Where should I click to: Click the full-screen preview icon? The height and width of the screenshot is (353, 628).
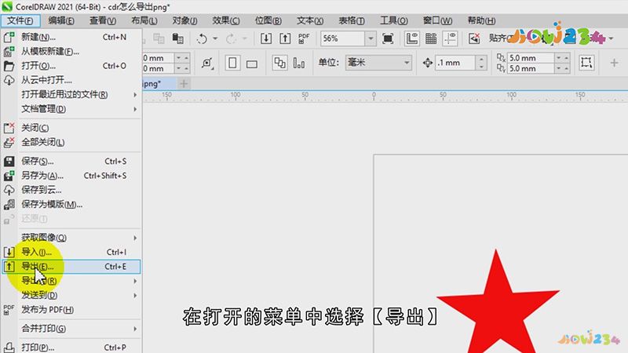pyautogui.click(x=388, y=38)
